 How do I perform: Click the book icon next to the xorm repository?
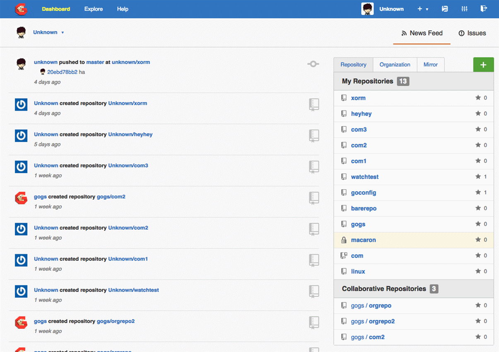(344, 98)
